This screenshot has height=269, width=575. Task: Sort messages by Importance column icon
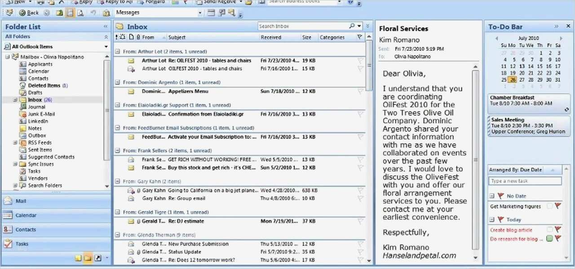pyautogui.click(x=117, y=37)
